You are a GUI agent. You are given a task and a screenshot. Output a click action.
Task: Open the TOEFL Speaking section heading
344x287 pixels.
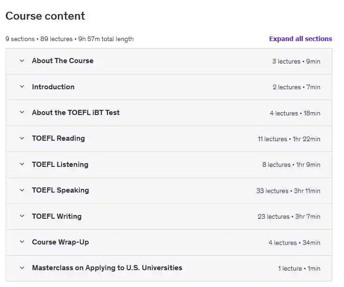click(60, 190)
